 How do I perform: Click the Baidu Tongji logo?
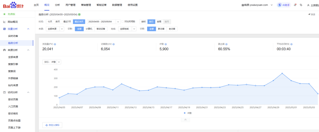13,5
